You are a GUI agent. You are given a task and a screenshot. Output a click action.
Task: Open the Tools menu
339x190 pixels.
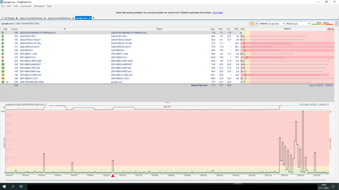click(x=16, y=6)
